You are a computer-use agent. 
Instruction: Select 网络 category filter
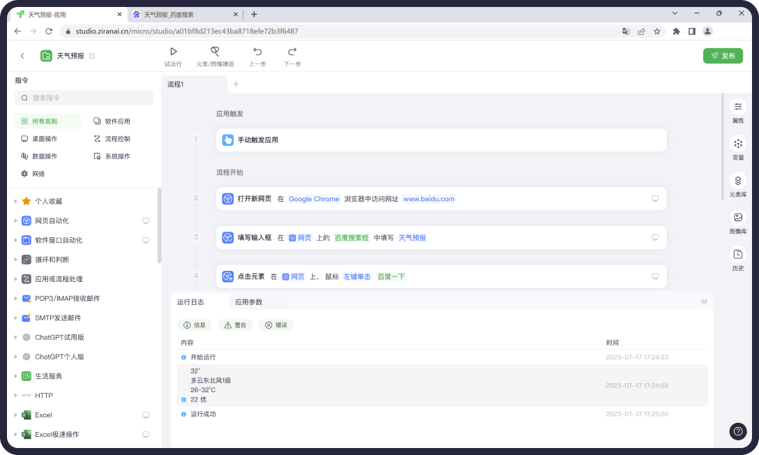(x=32, y=173)
